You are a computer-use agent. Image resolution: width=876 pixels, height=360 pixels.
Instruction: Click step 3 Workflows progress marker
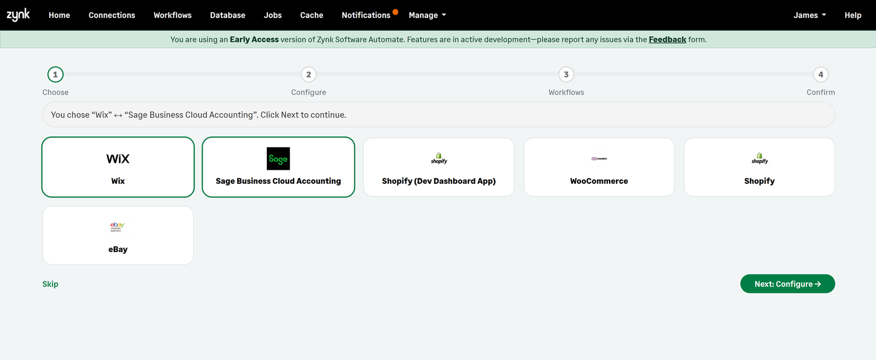tap(566, 75)
